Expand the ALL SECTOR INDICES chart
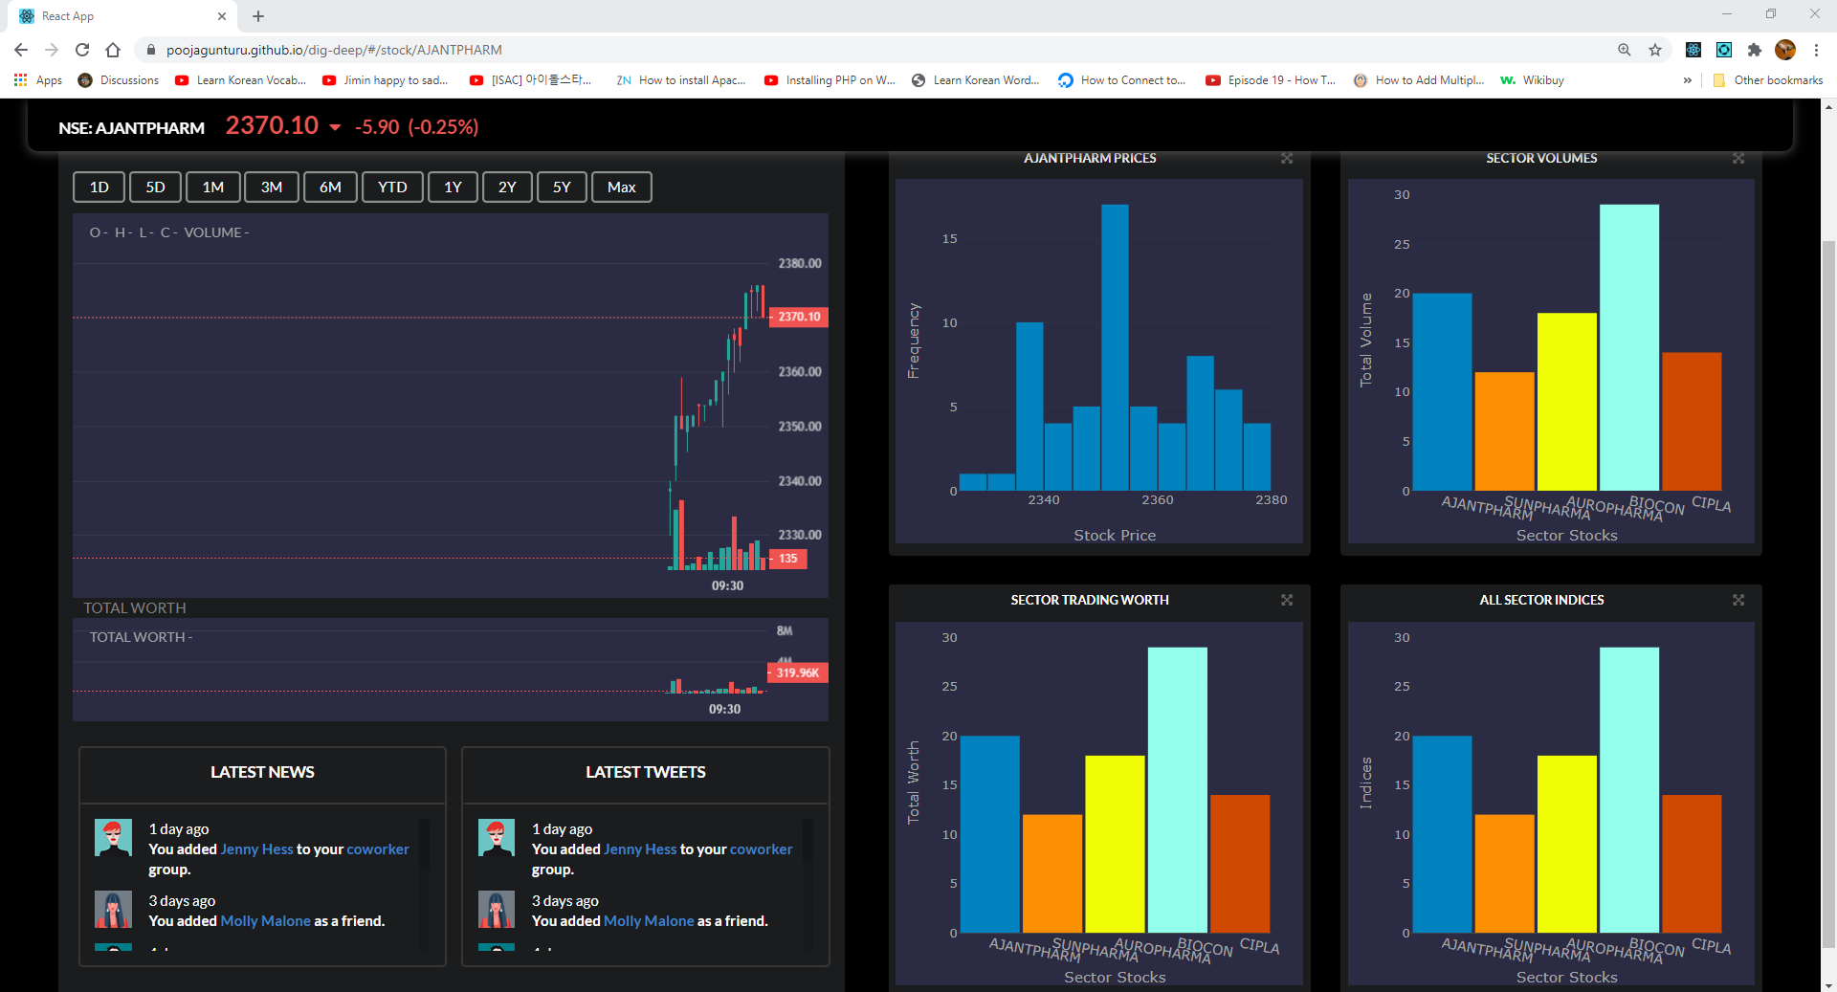Viewport: 1837px width, 992px height. (x=1738, y=601)
